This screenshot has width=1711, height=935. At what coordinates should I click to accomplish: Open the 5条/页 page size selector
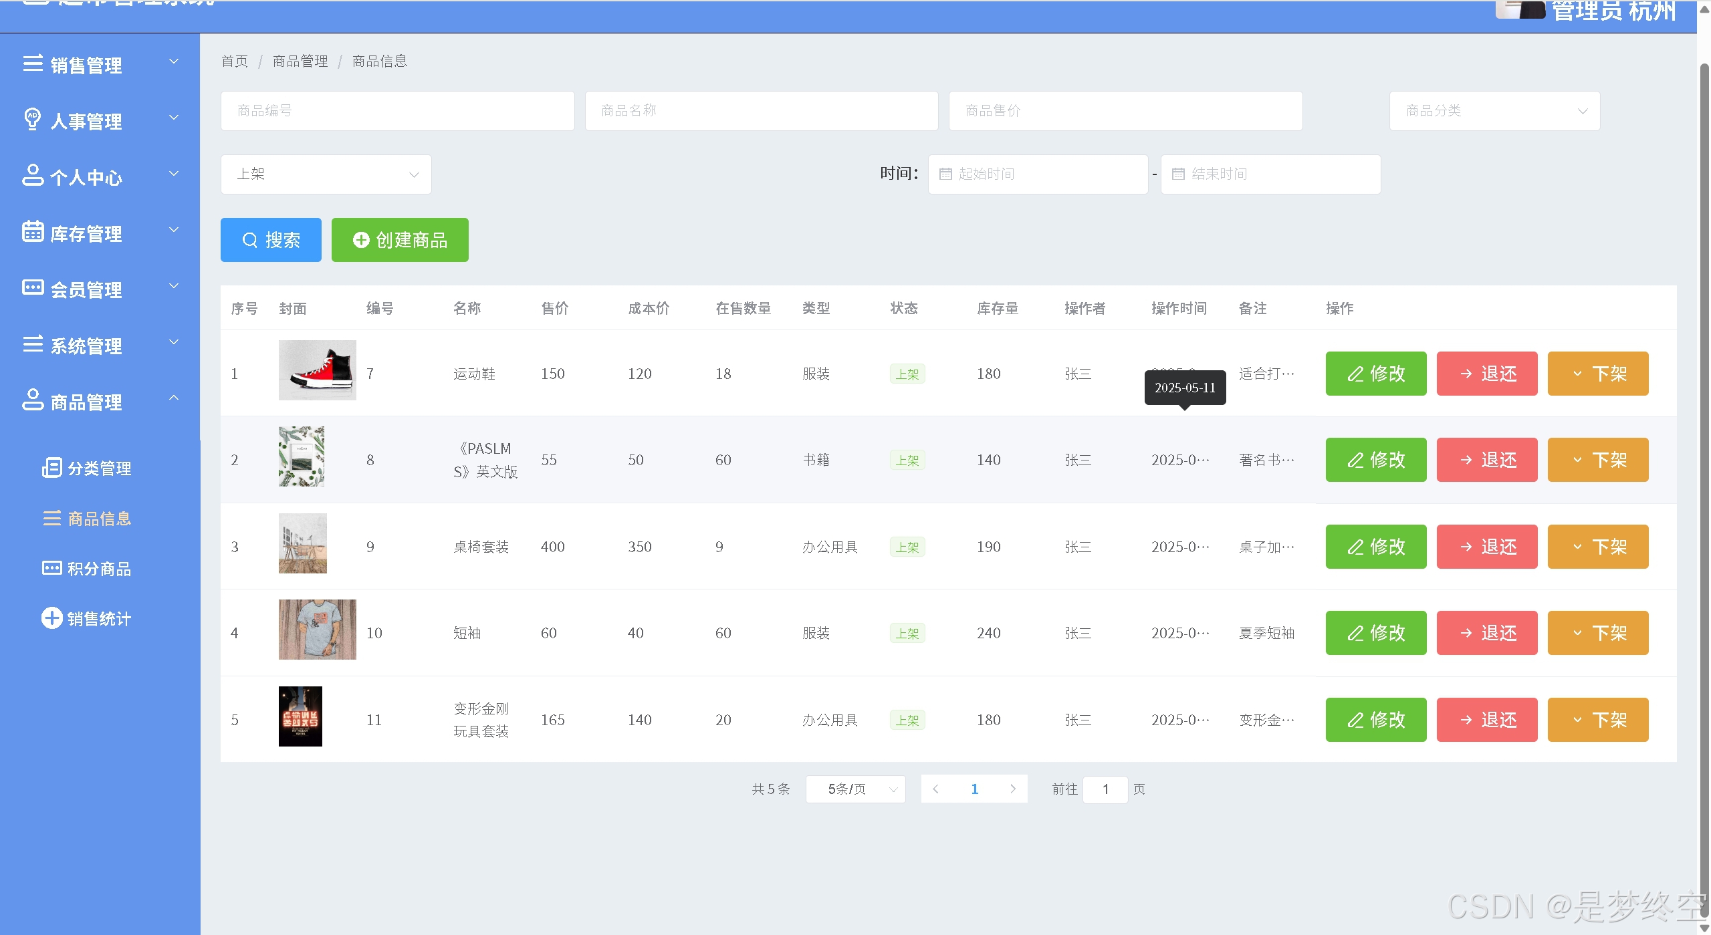click(855, 789)
